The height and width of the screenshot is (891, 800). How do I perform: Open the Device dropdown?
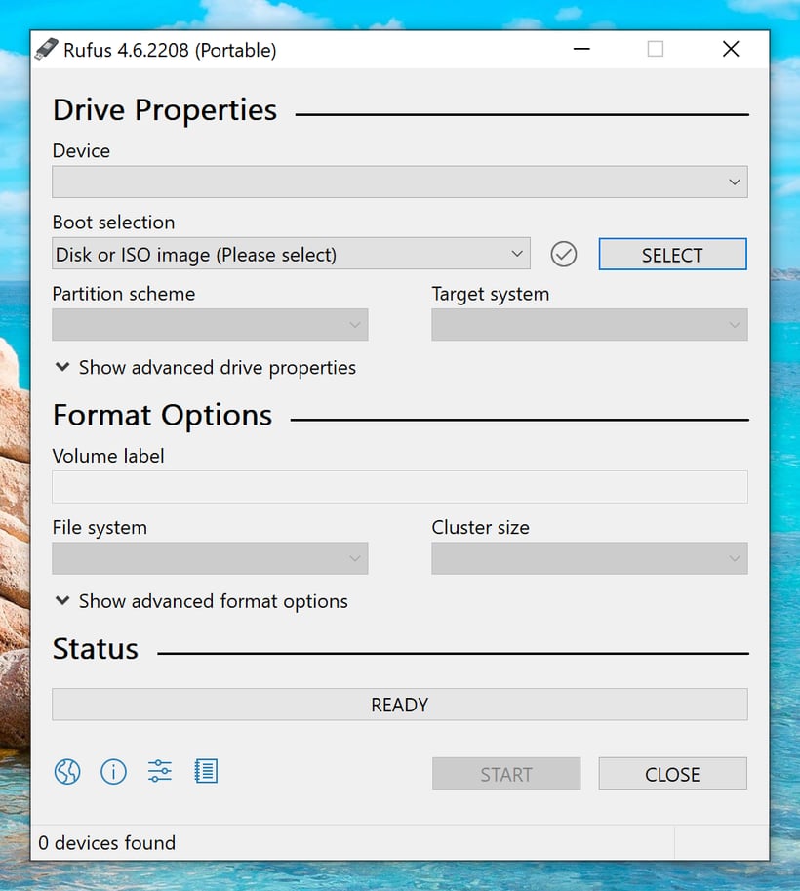coord(399,182)
